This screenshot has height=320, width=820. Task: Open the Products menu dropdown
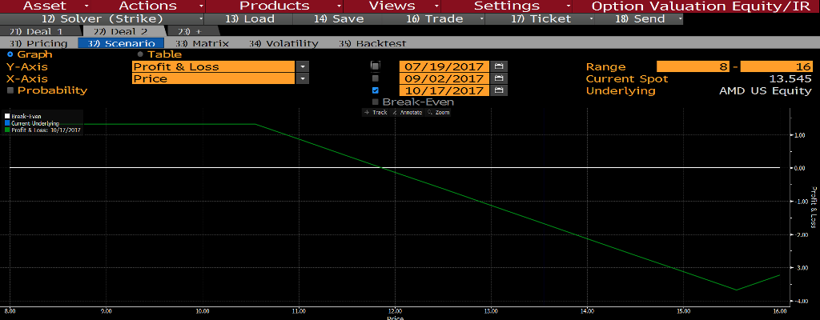(x=275, y=6)
